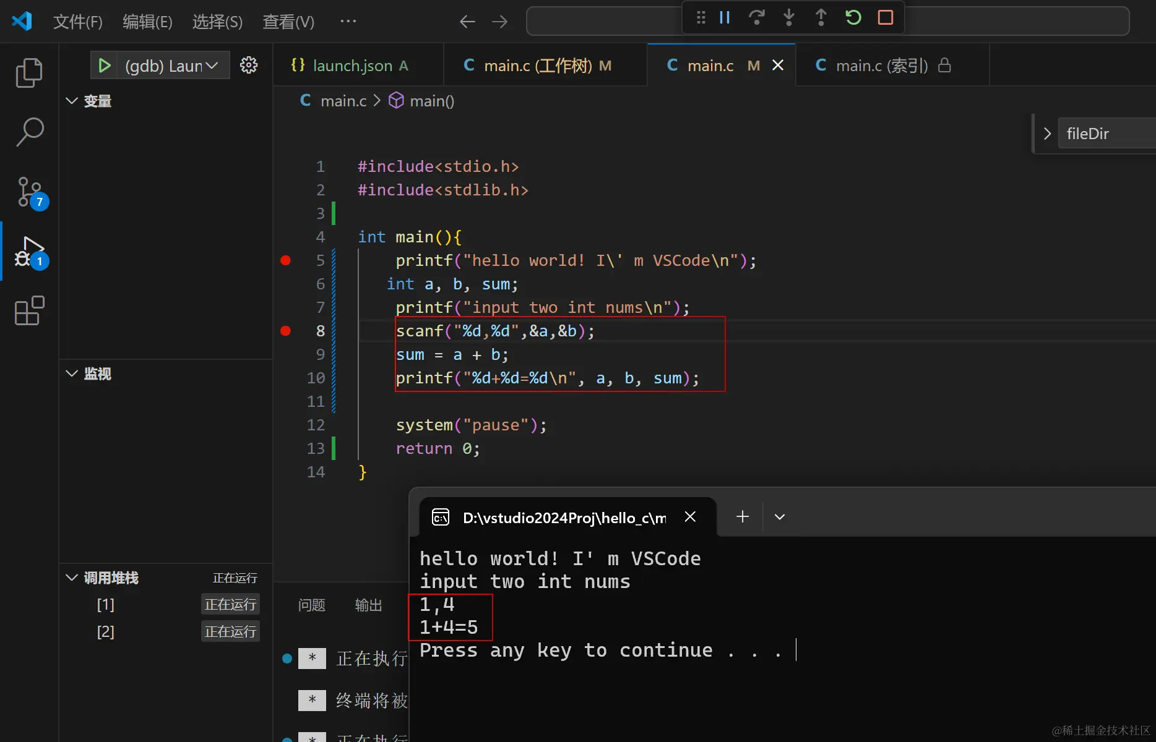Go forward in navigation history

[499, 22]
